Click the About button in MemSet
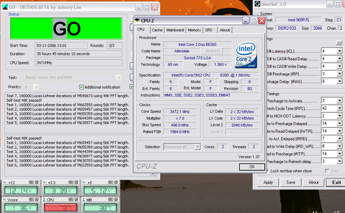Screen dimensions: 345x213 point(314,182)
